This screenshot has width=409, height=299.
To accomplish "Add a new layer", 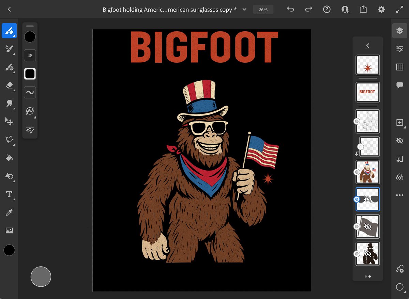I will pos(400,123).
